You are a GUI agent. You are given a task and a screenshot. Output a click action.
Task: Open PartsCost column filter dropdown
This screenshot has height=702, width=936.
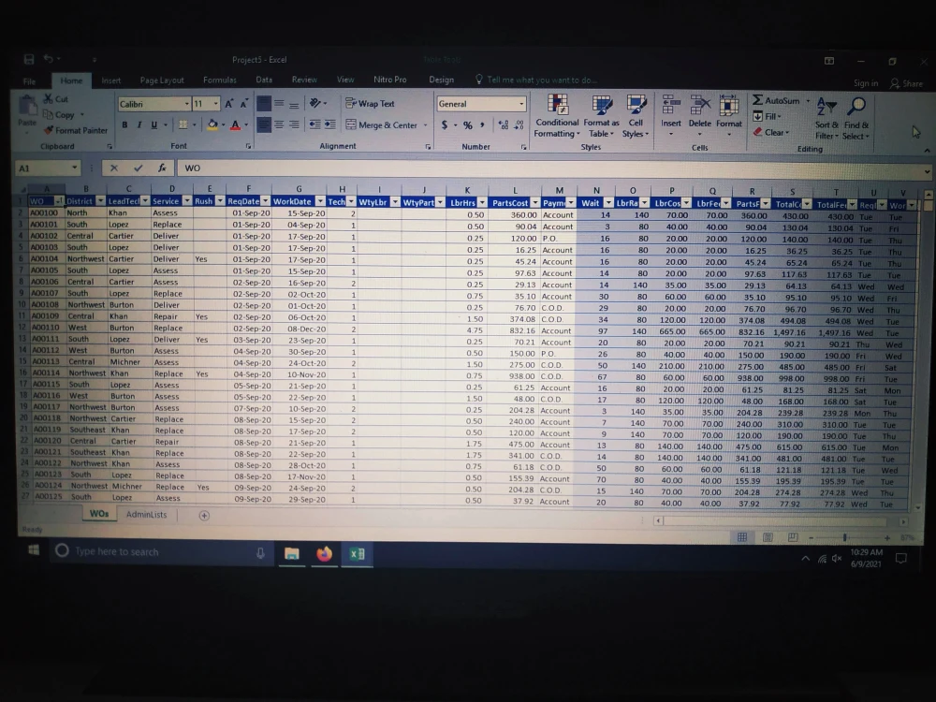534,203
